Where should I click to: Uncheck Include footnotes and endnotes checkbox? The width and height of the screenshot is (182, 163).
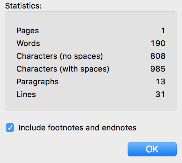10,128
